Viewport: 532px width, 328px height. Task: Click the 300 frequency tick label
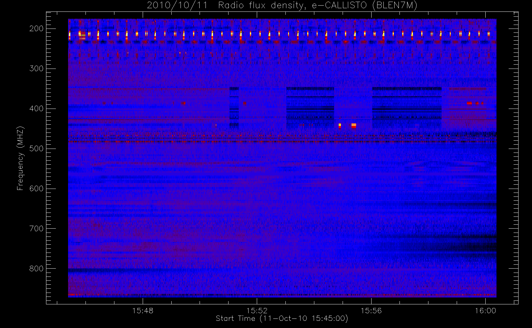point(36,69)
